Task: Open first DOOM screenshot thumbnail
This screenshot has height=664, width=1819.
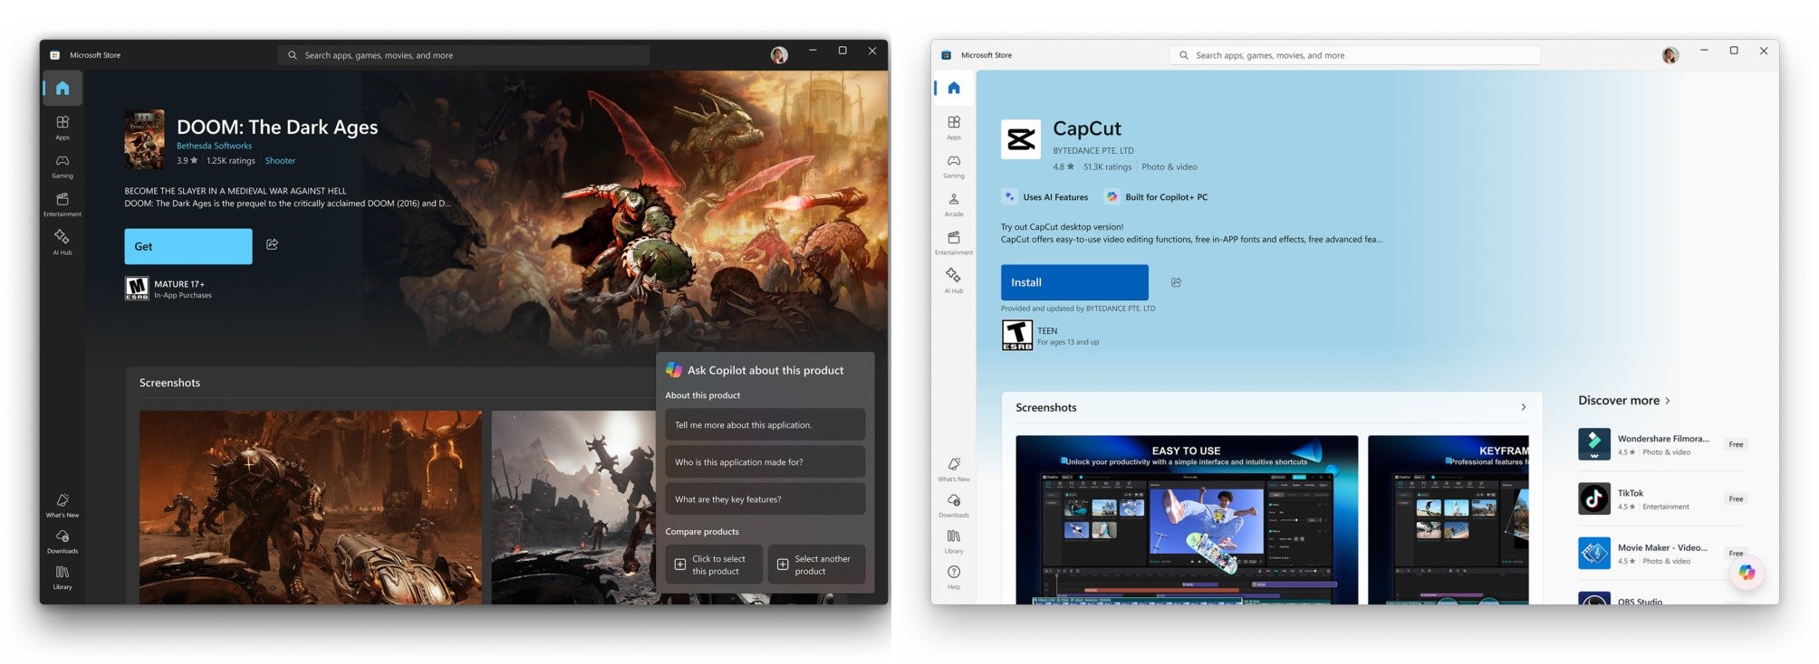Action: [311, 507]
